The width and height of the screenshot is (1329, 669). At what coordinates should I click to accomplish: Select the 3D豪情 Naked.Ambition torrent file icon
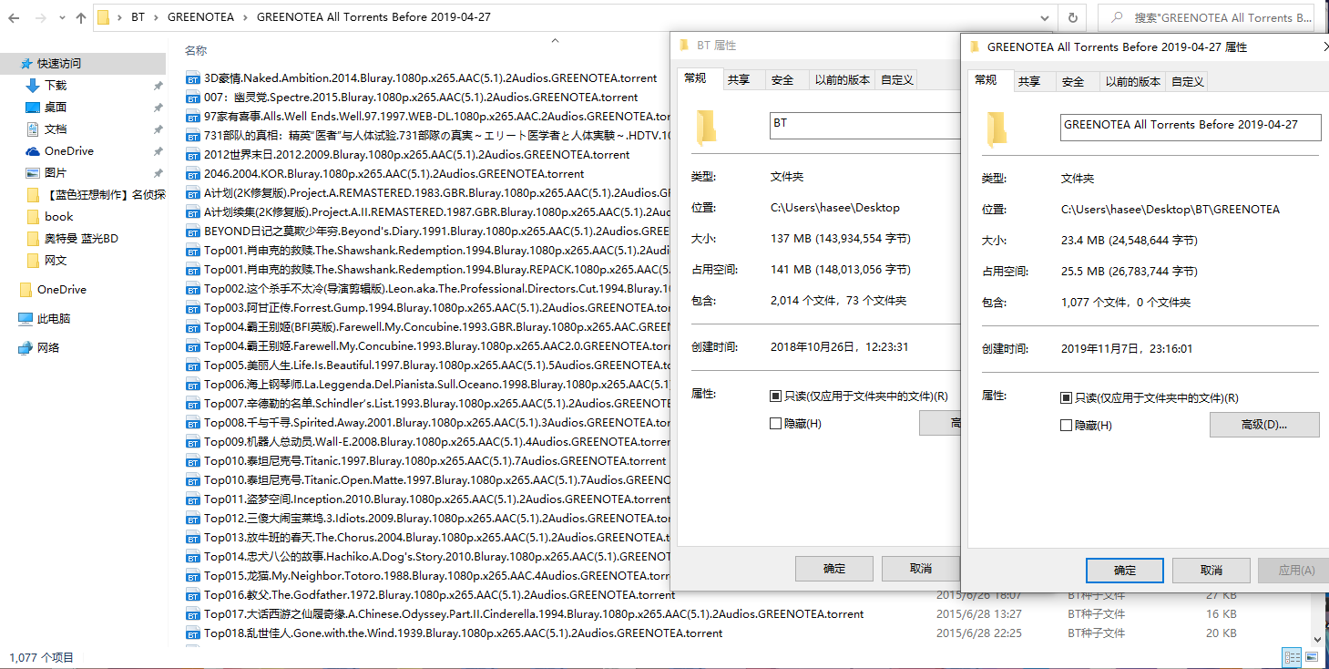(192, 78)
